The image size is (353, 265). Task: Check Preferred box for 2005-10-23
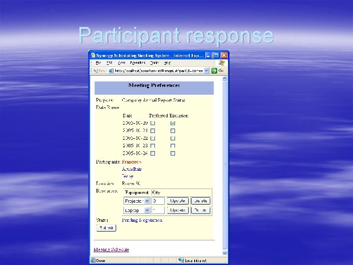152,146
